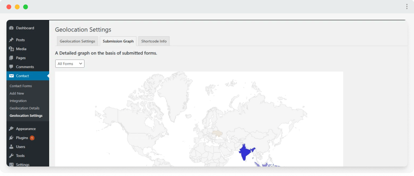The height and width of the screenshot is (176, 414).
Task: Click the Posts pushpin icon
Action: (x=11, y=40)
